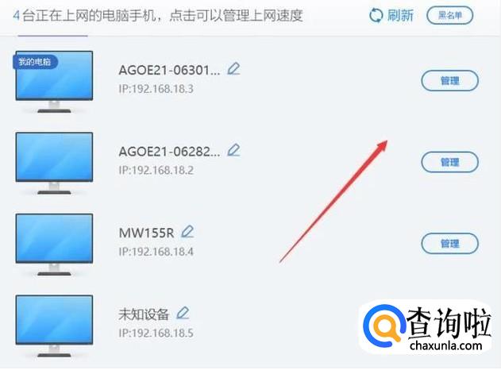Click 管理 for device 192.168.18.3
This screenshot has width=501, height=370.
pos(450,80)
